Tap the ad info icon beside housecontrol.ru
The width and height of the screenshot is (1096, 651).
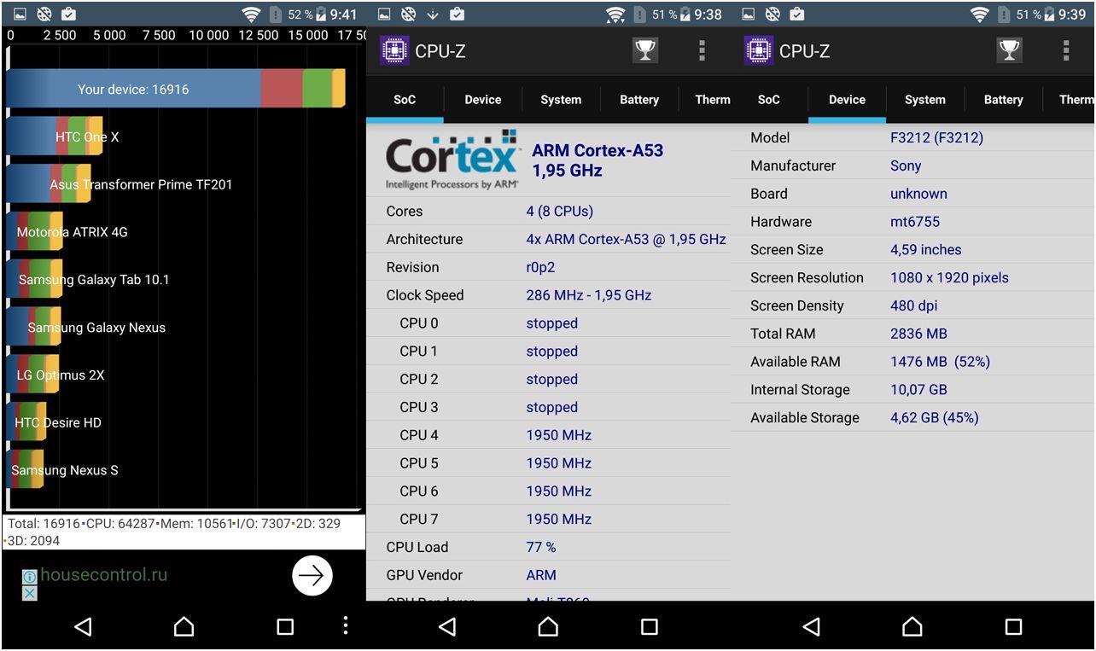click(x=29, y=578)
